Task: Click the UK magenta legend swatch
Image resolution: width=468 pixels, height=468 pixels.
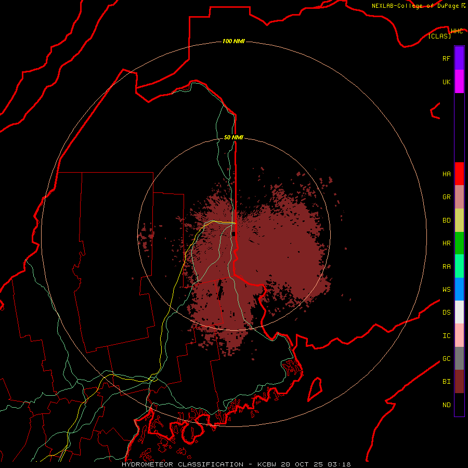Action: [x=459, y=82]
